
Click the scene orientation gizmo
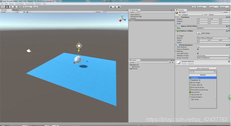click(x=122, y=19)
